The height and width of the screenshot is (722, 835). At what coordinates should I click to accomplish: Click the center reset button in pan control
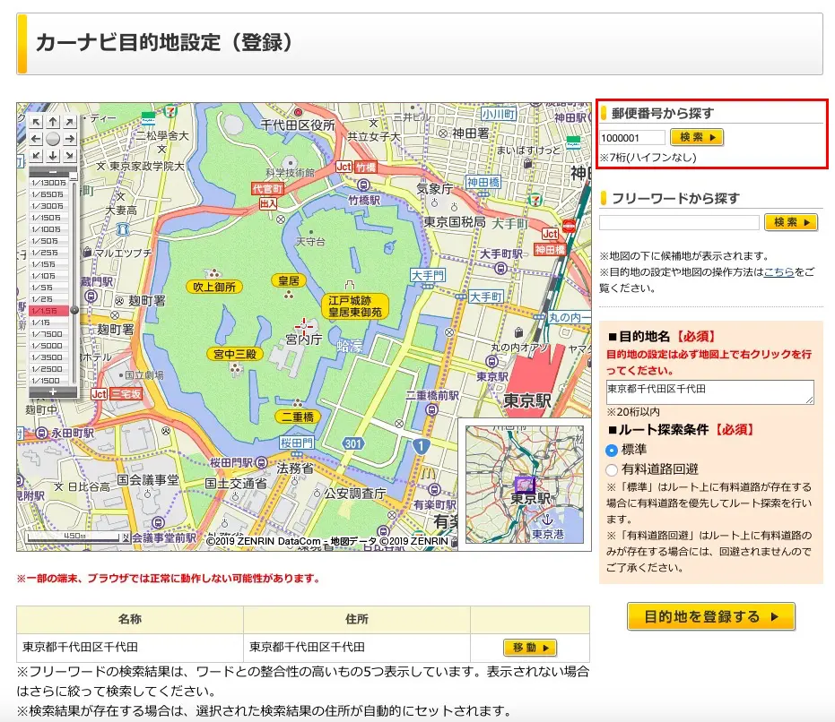tap(53, 139)
